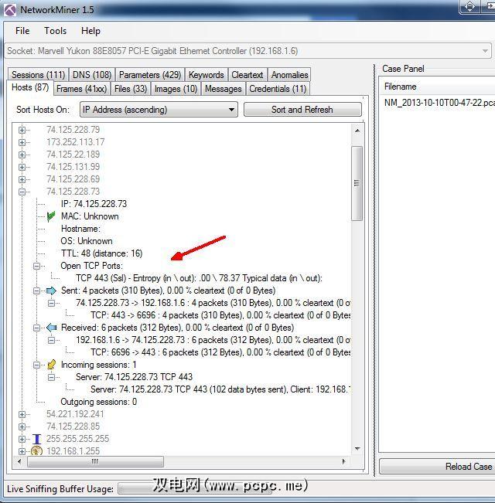Image resolution: width=495 pixels, height=503 pixels.
Task: Open the Tools menu
Action: pyautogui.click(x=55, y=31)
